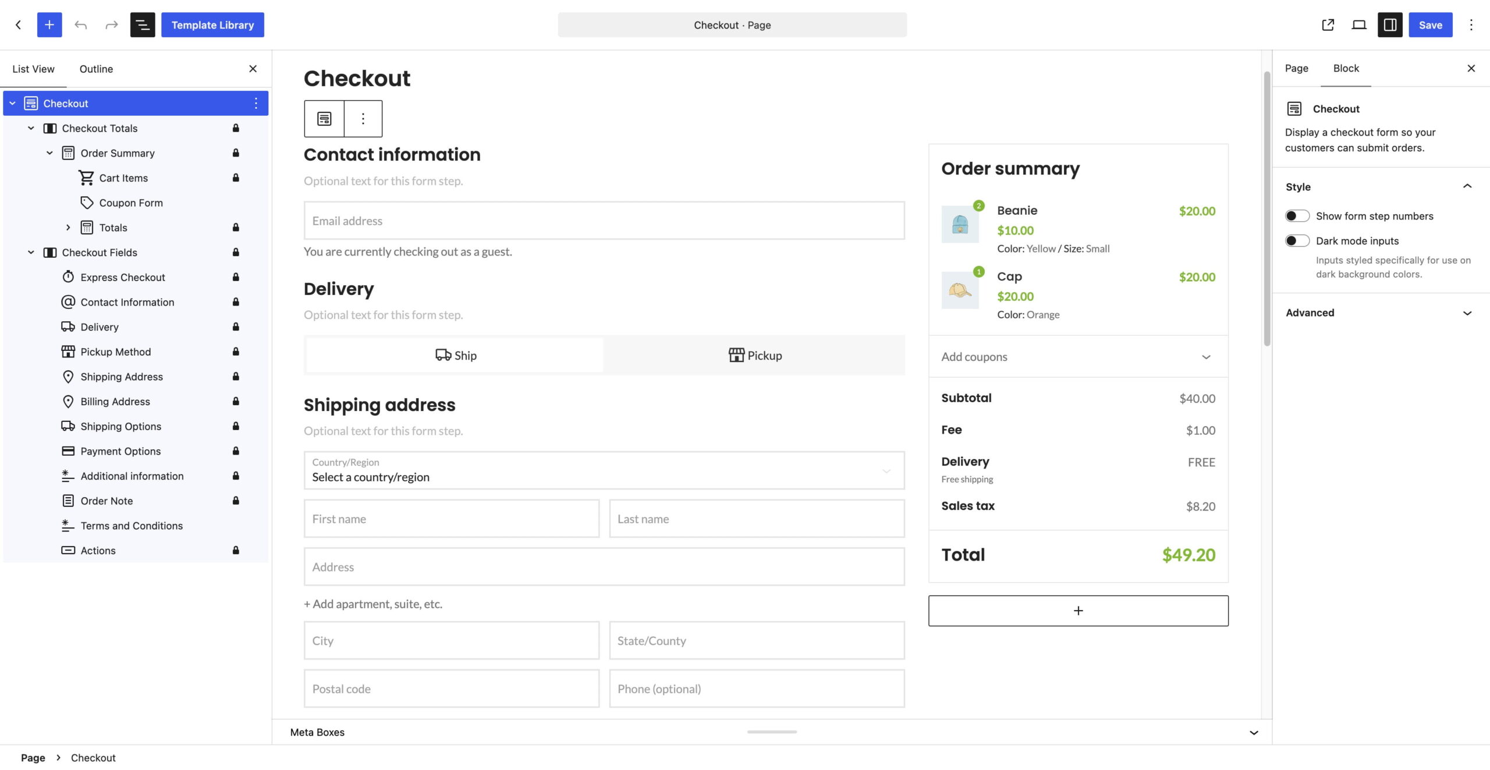Click the Checkout block type icon in block toolbar
This screenshot has width=1490, height=770.
pyautogui.click(x=324, y=119)
